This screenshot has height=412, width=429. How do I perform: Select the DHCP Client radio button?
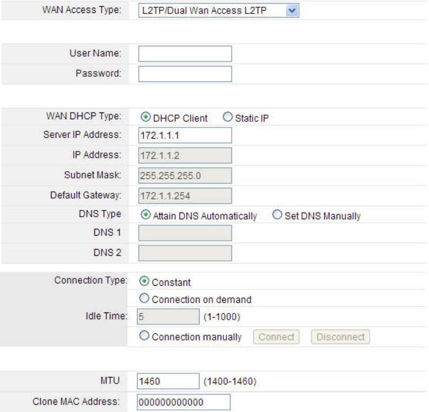[x=145, y=117]
